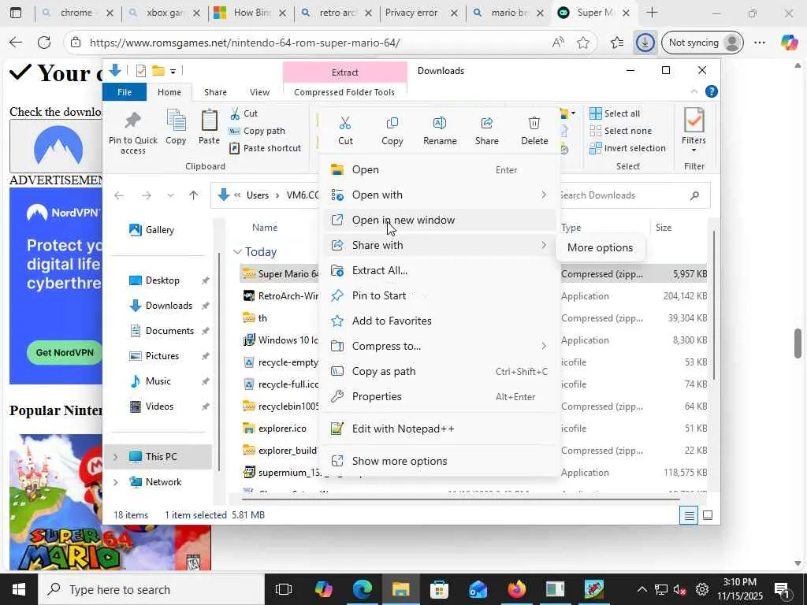807x605 pixels.
Task: Select Pin to Start
Action: click(439, 296)
